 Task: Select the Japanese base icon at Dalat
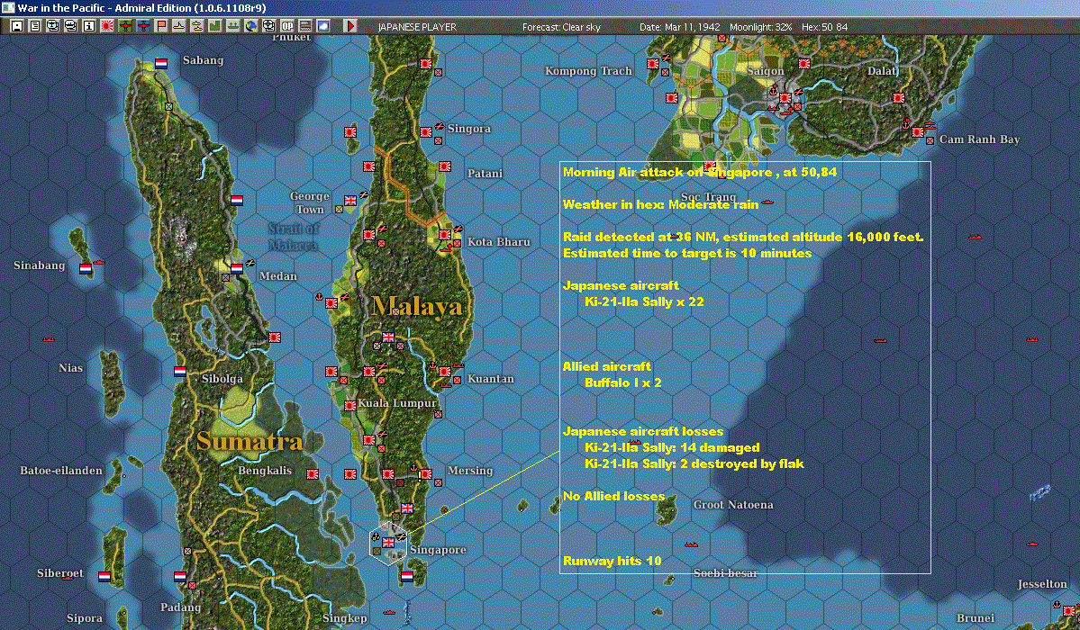coord(900,98)
